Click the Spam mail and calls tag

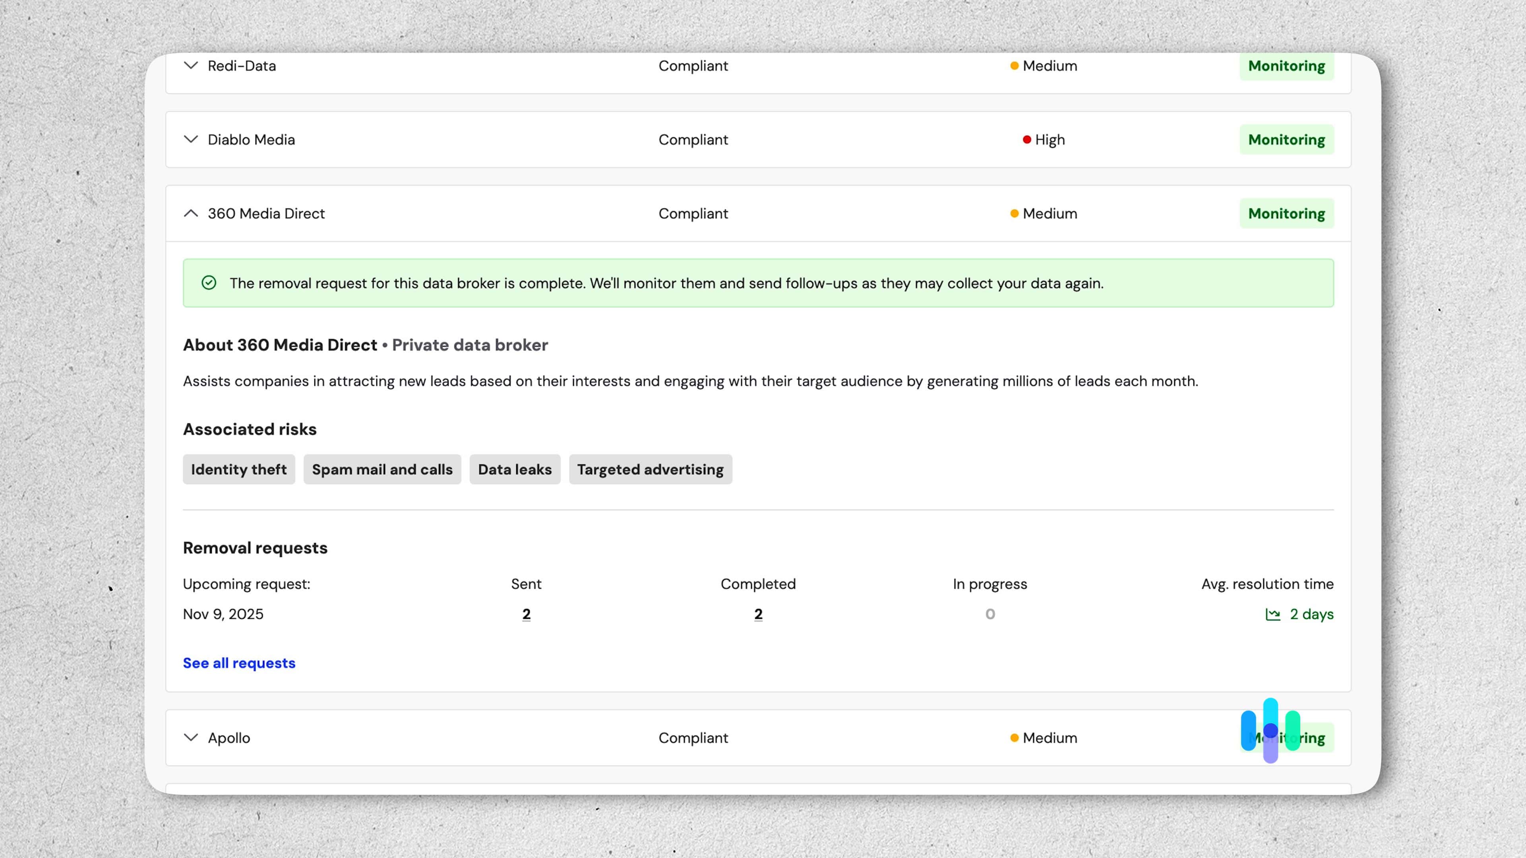382,469
